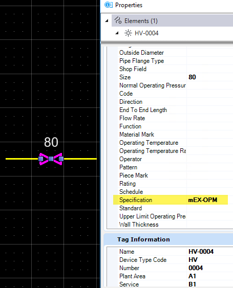Click the Size value field 80
Screen dimensions: 233x288
(x=210, y=77)
